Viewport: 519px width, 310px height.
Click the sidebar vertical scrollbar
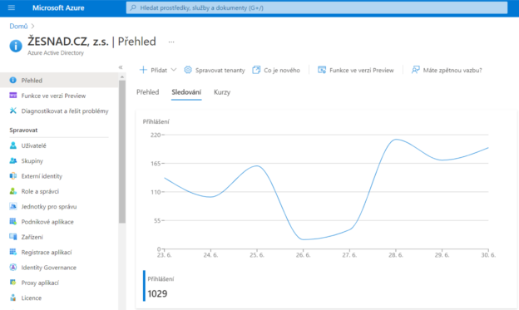(122, 151)
